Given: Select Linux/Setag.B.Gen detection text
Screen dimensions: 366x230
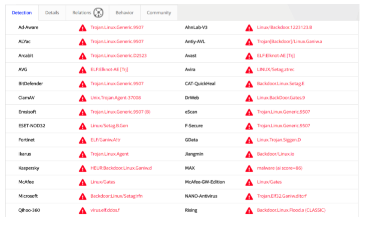Looking at the screenshot, I should [109, 126].
